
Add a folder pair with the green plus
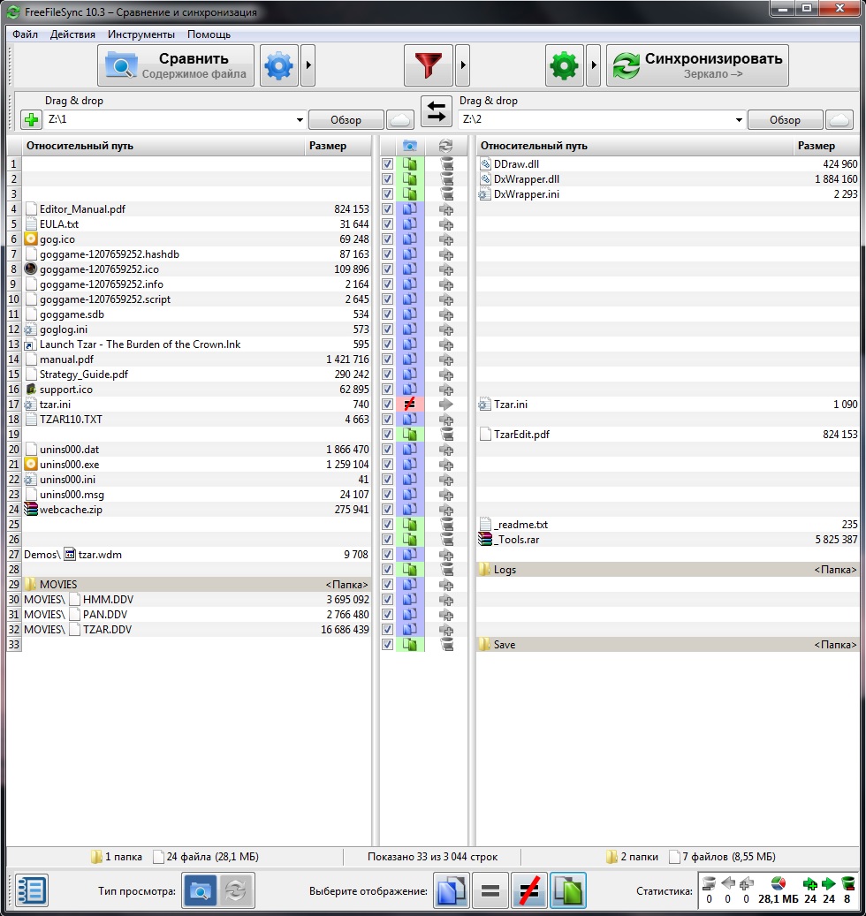pos(32,120)
